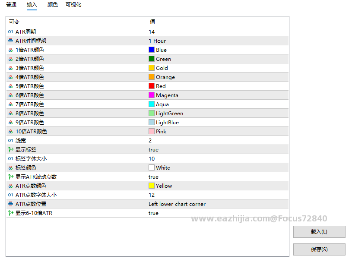Image resolution: width=352 pixels, height=265 pixels.
Task: Toggle the 显示标签 true value
Action: (218, 150)
